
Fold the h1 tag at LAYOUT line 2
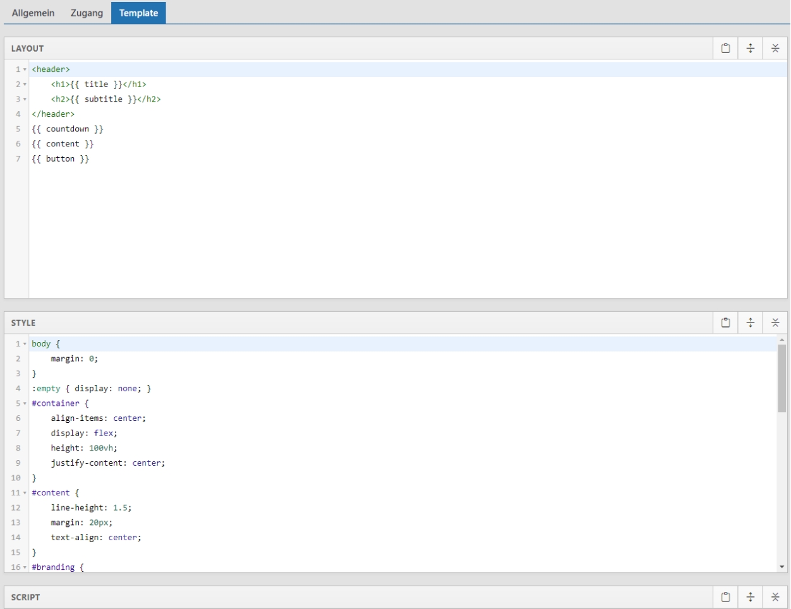point(25,85)
